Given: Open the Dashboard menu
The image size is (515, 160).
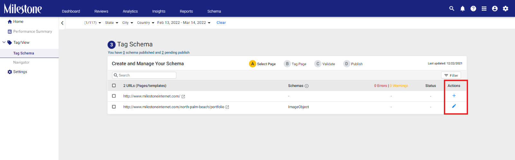Looking at the screenshot, I should point(71,11).
